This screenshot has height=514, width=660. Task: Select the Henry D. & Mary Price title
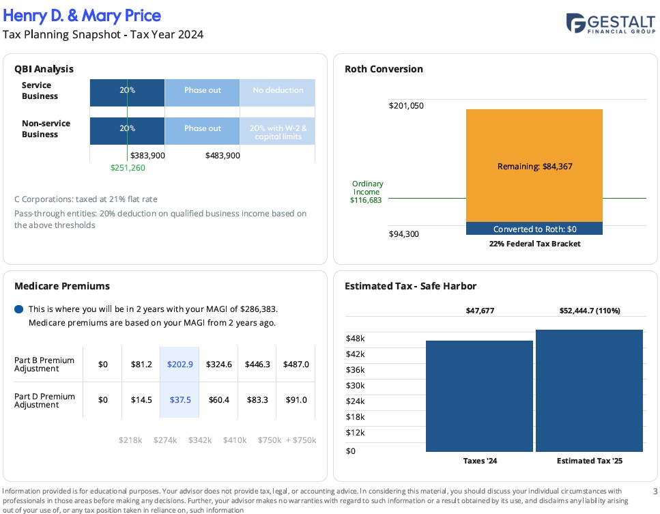82,16
